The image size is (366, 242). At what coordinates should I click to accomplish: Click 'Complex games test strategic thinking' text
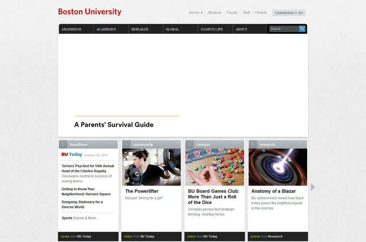[211, 212]
